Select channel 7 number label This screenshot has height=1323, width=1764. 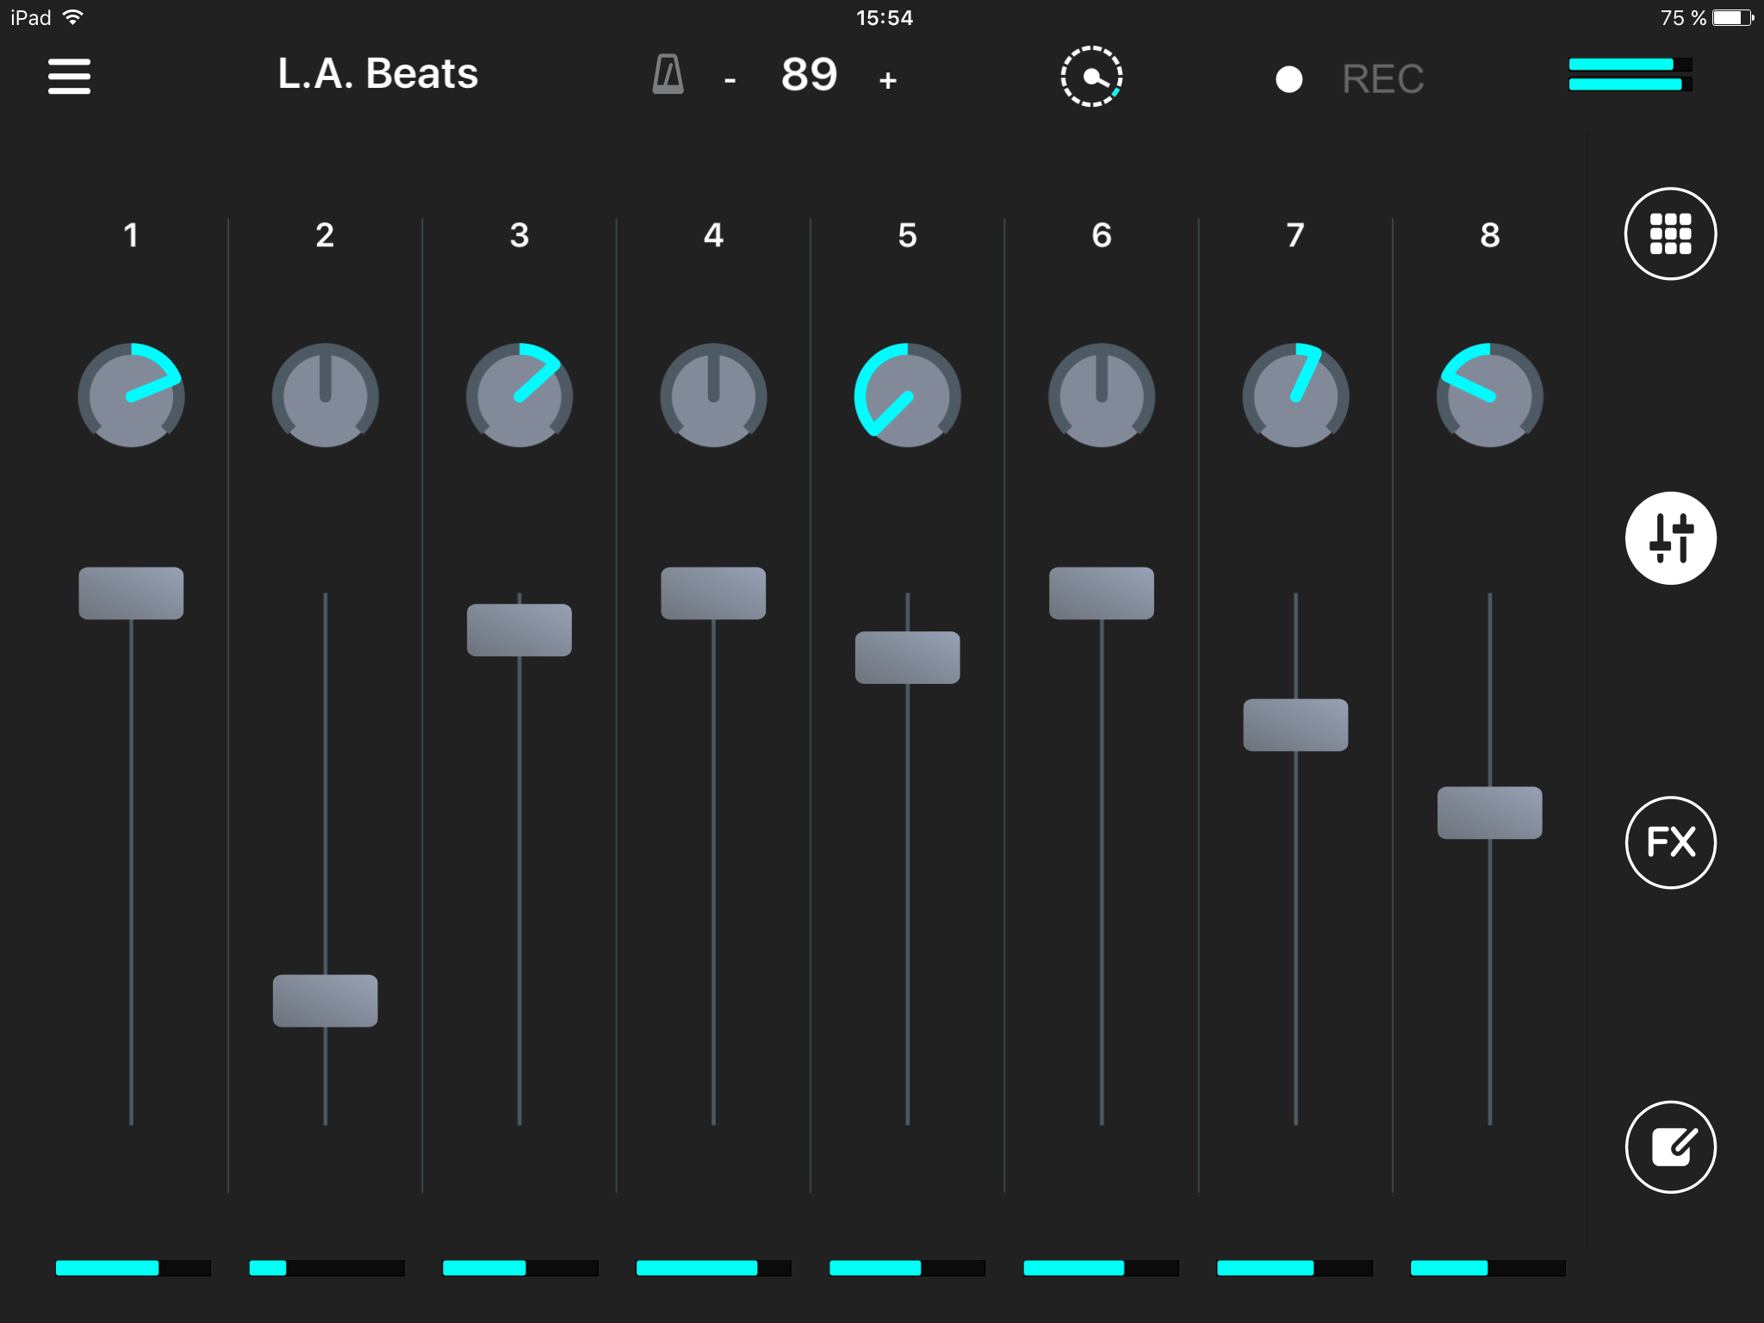[1295, 235]
